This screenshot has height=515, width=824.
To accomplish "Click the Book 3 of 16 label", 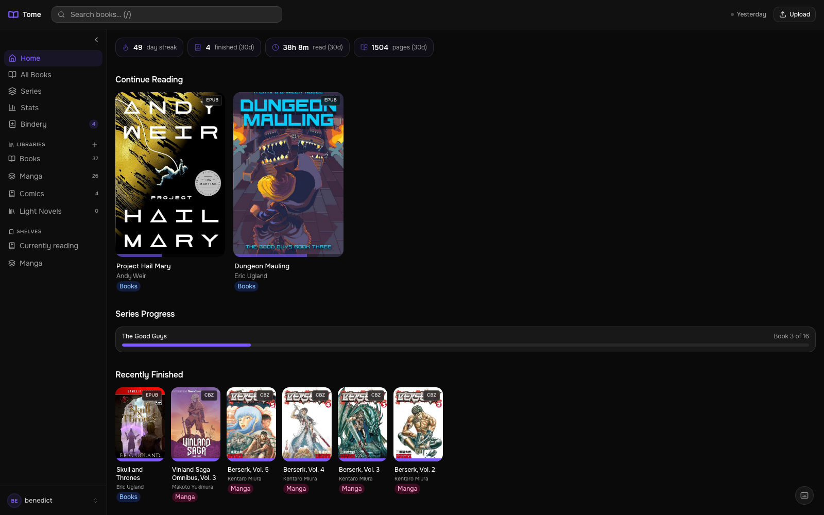I will (791, 336).
